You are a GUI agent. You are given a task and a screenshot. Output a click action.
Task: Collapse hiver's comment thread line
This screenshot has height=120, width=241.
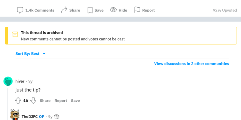[8, 104]
